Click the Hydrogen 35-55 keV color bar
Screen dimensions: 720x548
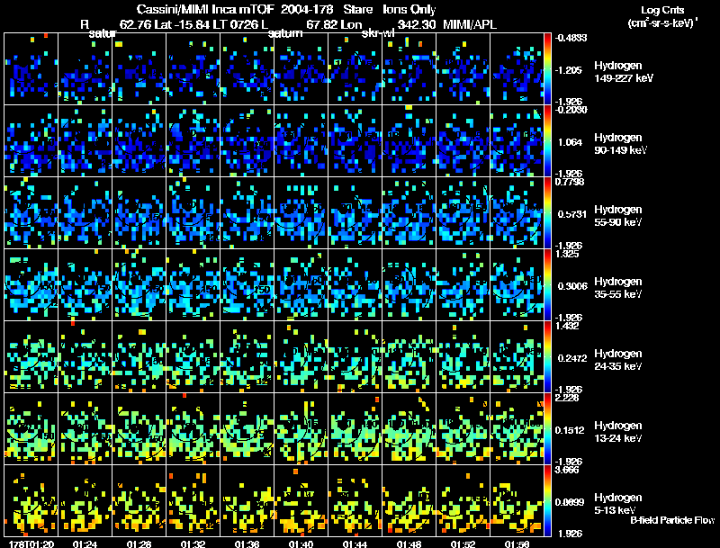[x=547, y=285]
